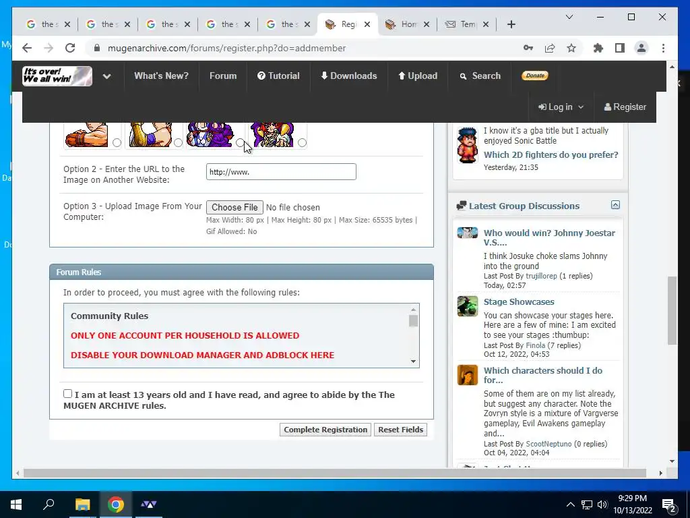Switch to the 'Tem' mail browser tab
Image resolution: width=690 pixels, height=518 pixels.
[466, 24]
